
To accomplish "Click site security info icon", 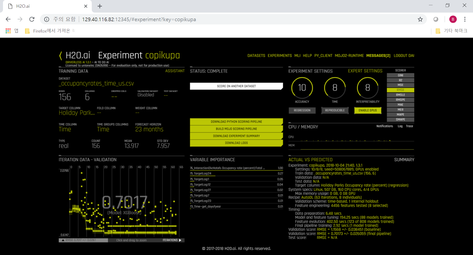I will coord(47,19).
